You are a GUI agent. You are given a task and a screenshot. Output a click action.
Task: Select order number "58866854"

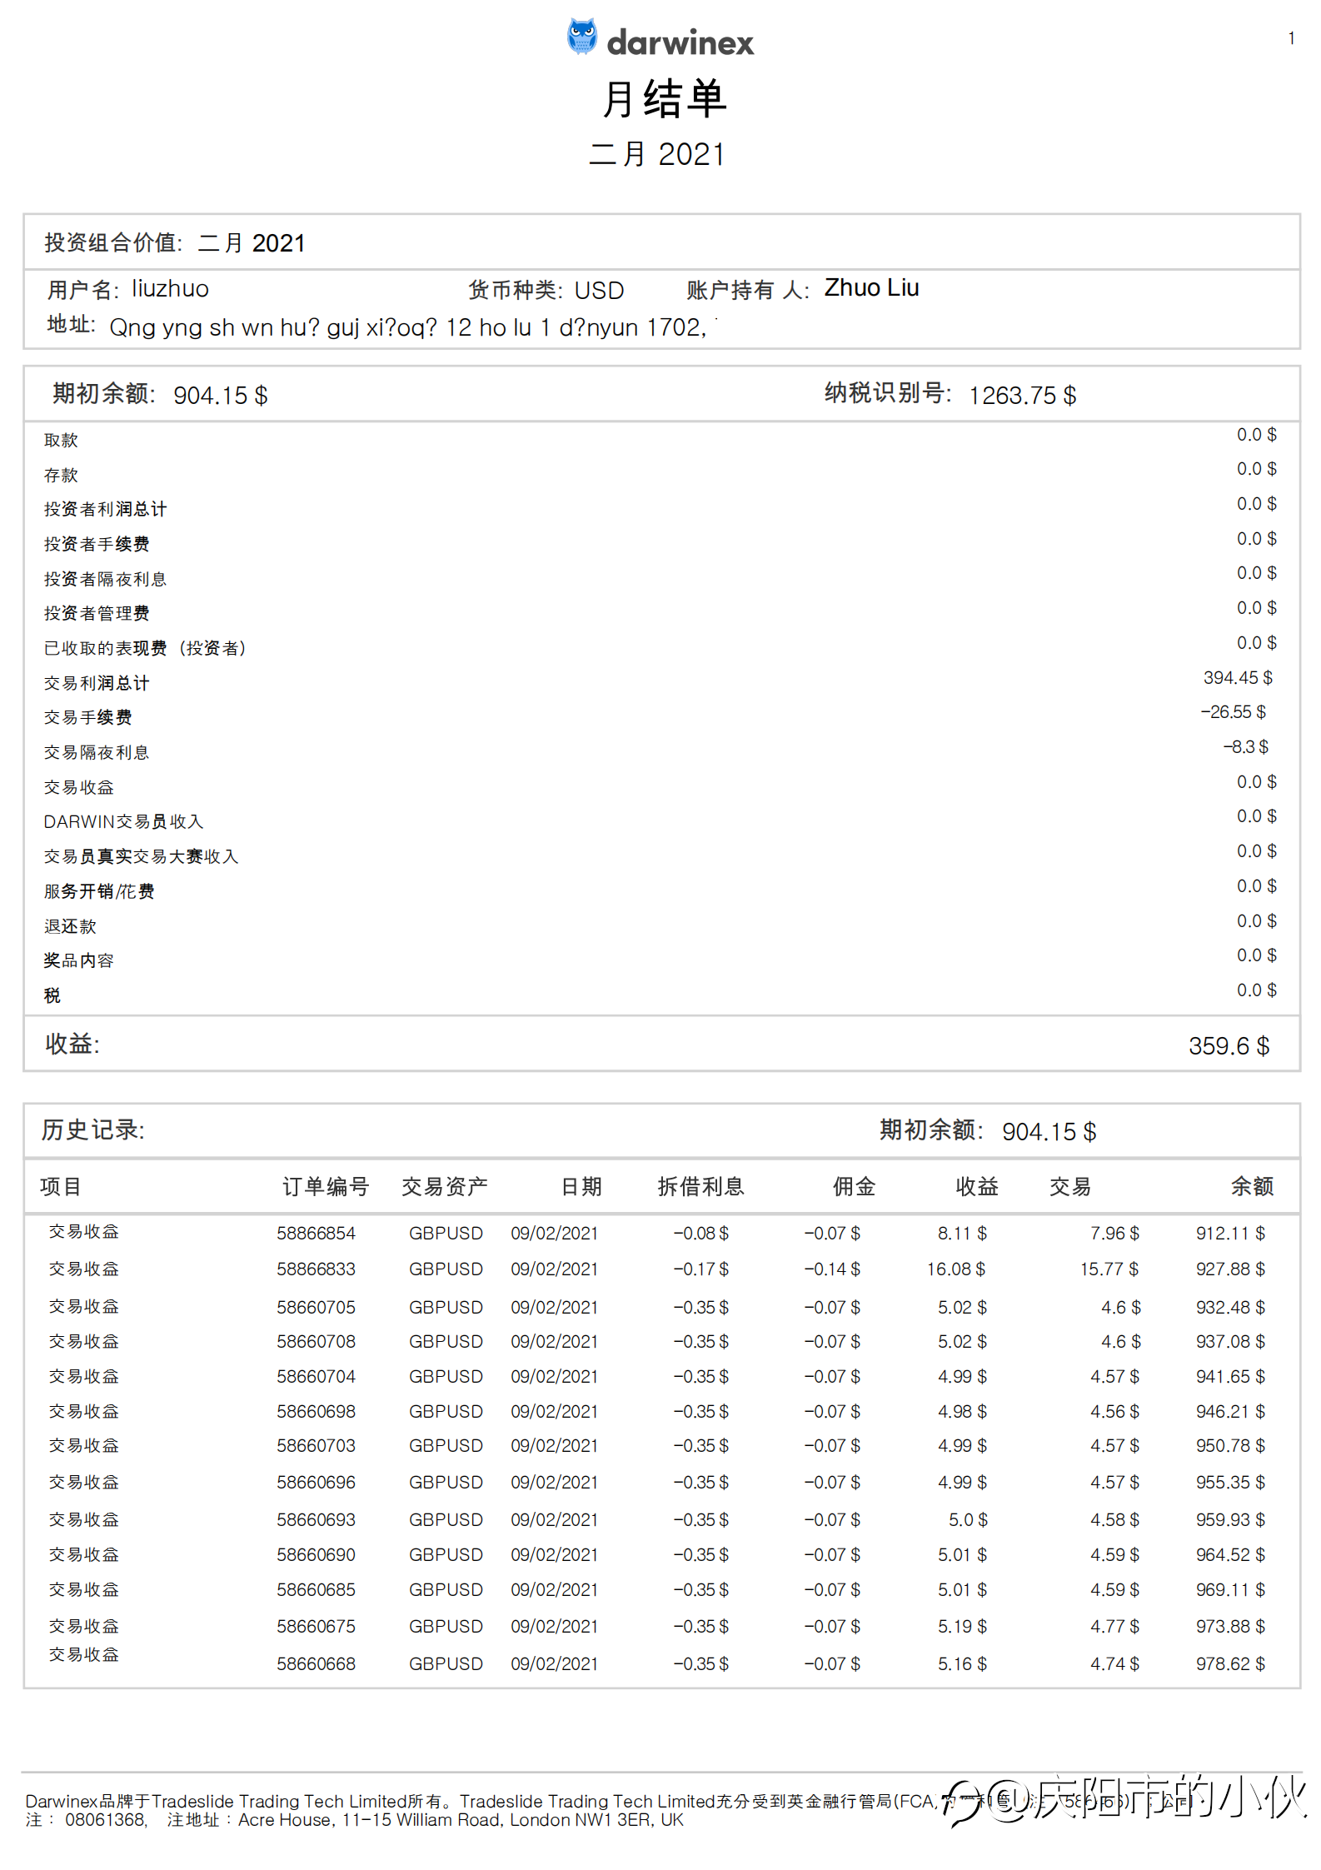point(317,1233)
